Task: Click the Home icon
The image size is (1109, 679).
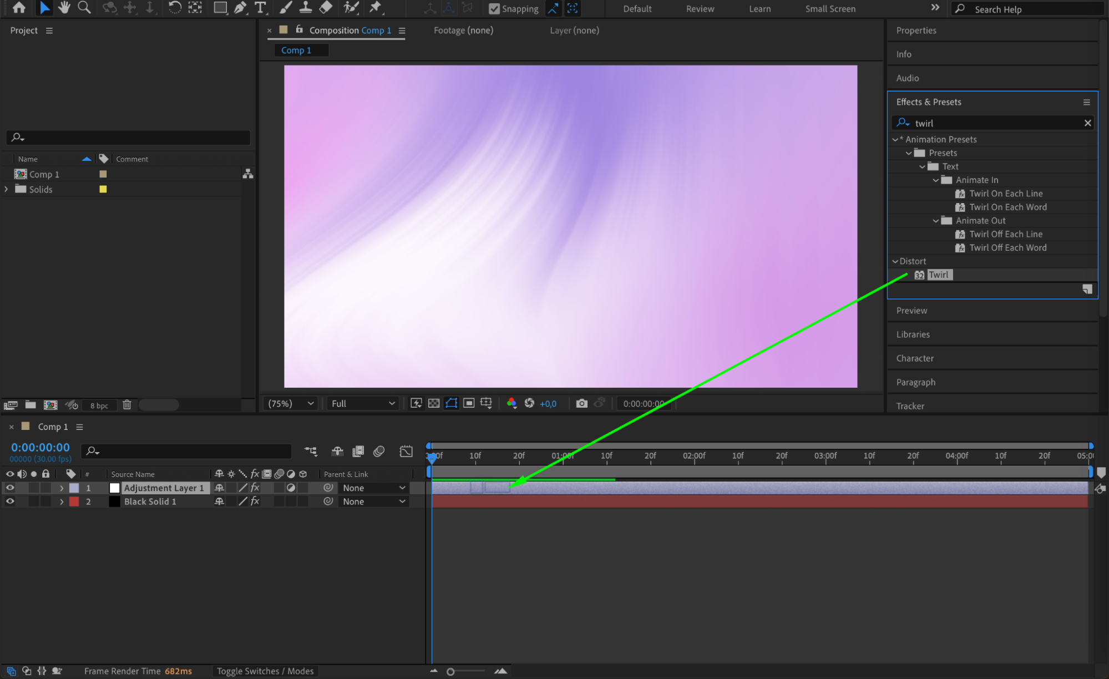Action: pyautogui.click(x=19, y=8)
